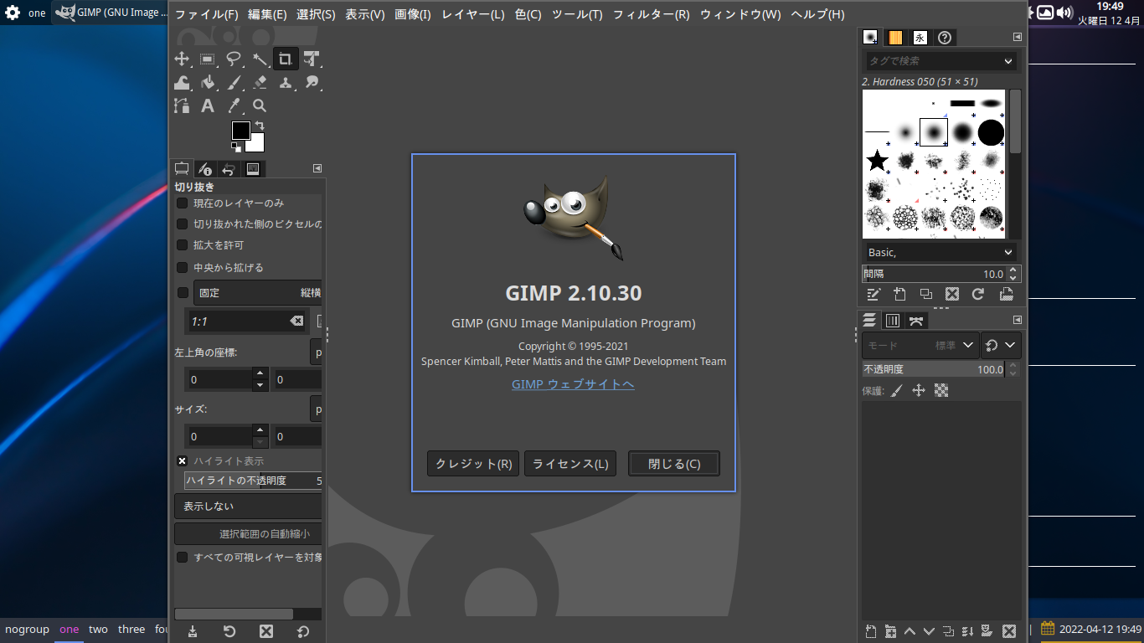
Task: Toggle lock pixels brush icon in 保護
Action: click(x=896, y=391)
